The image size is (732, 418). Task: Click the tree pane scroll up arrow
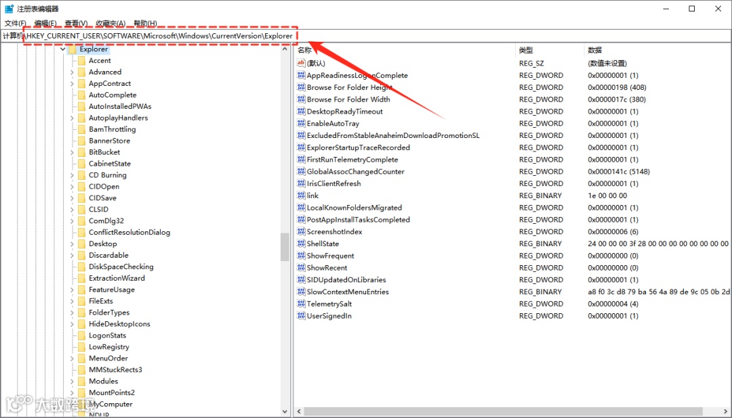285,49
